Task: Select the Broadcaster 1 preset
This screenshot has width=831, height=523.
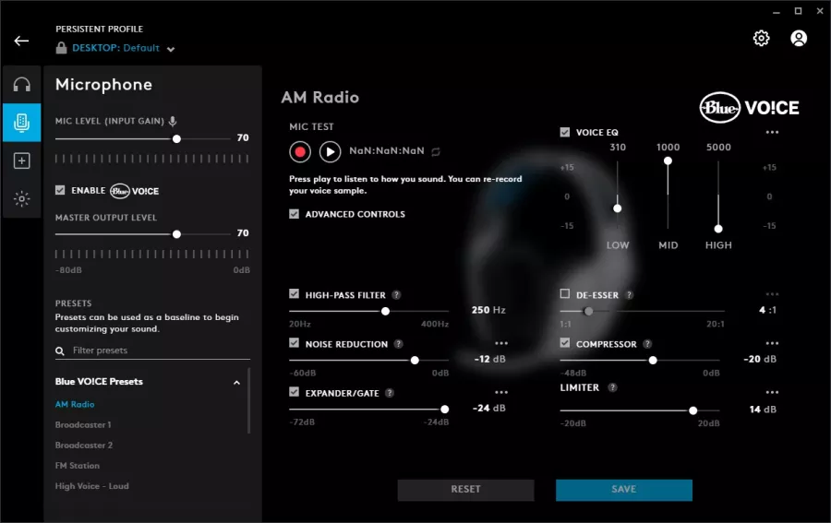Action: (83, 425)
